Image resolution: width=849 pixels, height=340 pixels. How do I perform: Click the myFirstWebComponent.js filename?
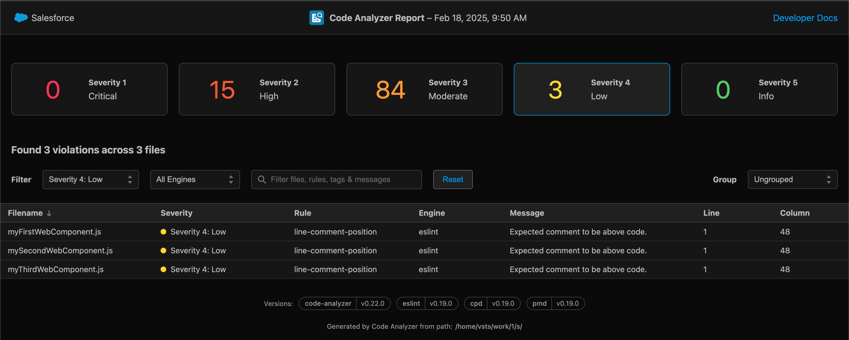point(54,232)
